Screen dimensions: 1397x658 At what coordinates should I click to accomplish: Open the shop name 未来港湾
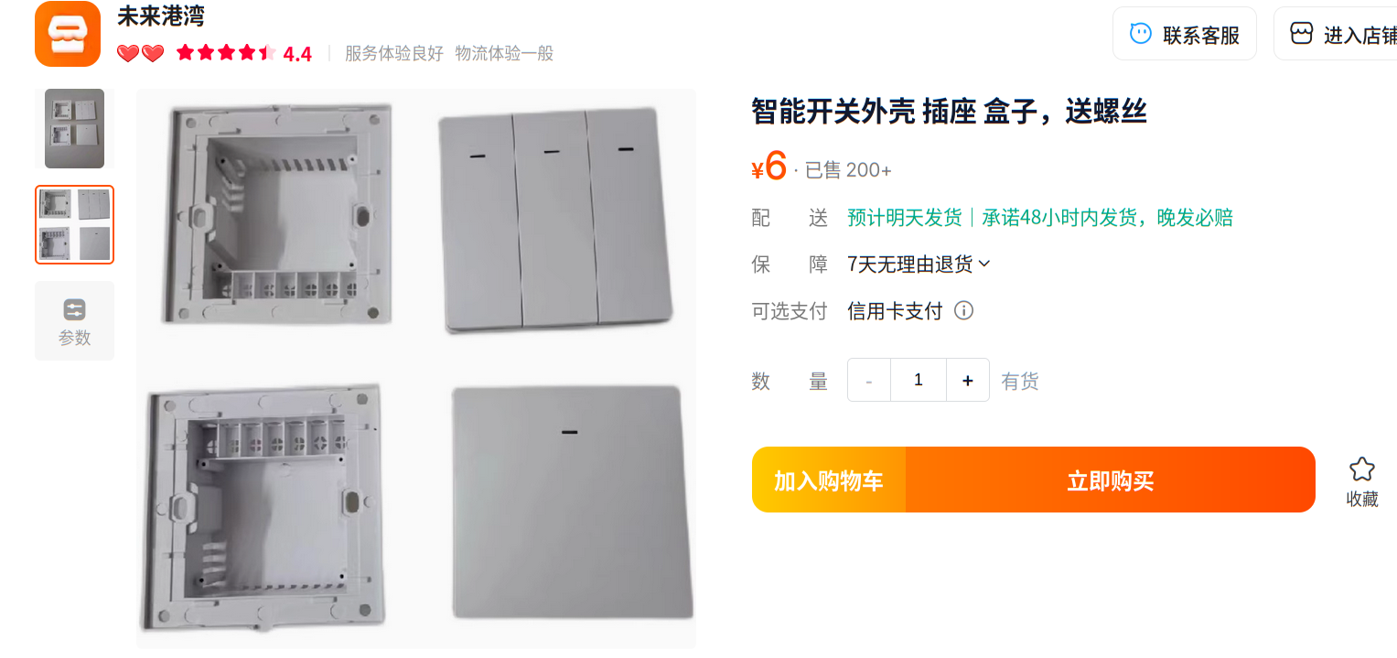tap(161, 16)
